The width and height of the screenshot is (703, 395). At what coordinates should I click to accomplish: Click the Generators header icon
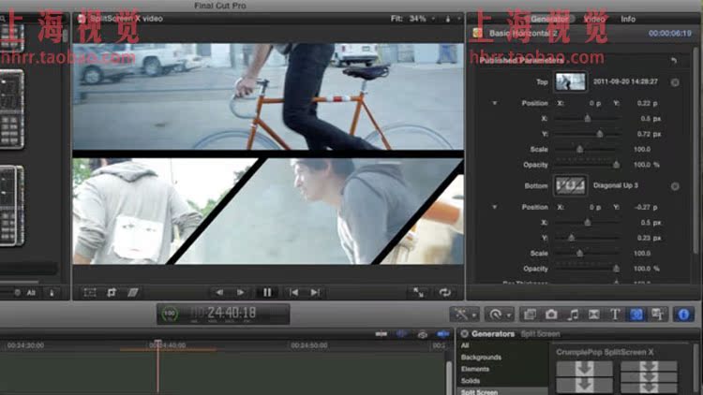(465, 333)
